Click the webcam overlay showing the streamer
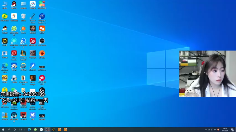This screenshot has width=236, height=132. 207,74
